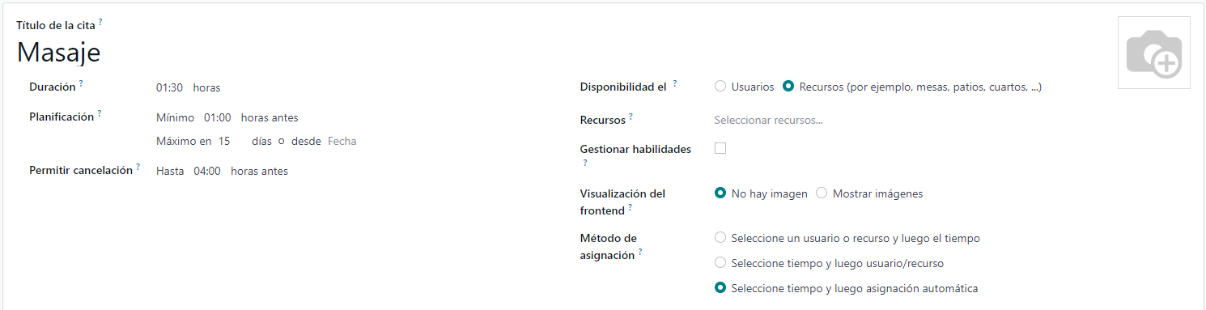Click the 01:30 duration field
This screenshot has height=310, width=1206.
coord(171,87)
